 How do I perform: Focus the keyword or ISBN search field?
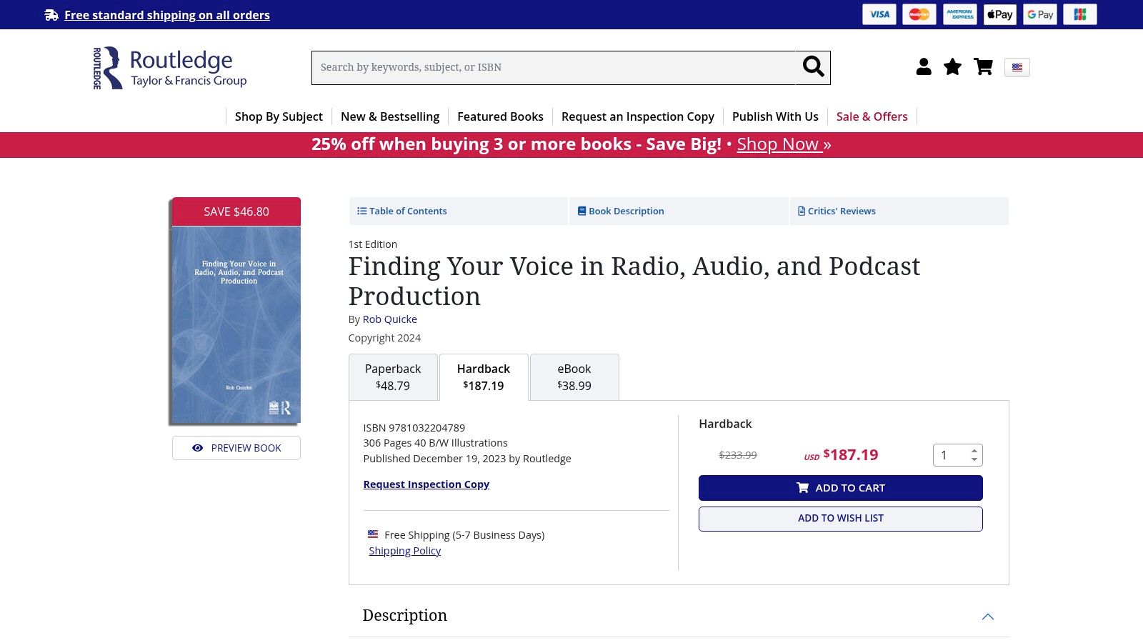coord(554,68)
